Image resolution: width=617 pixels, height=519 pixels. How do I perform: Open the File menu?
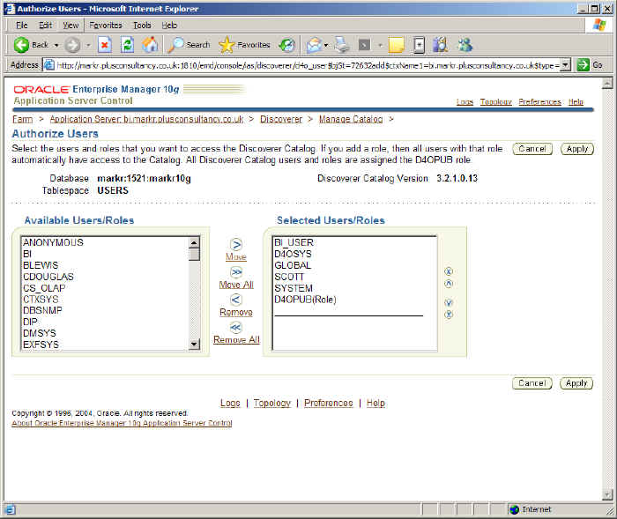22,26
